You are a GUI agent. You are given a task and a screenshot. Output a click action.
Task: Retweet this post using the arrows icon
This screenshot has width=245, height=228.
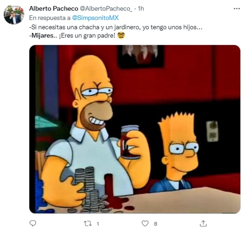pyautogui.click(x=88, y=224)
